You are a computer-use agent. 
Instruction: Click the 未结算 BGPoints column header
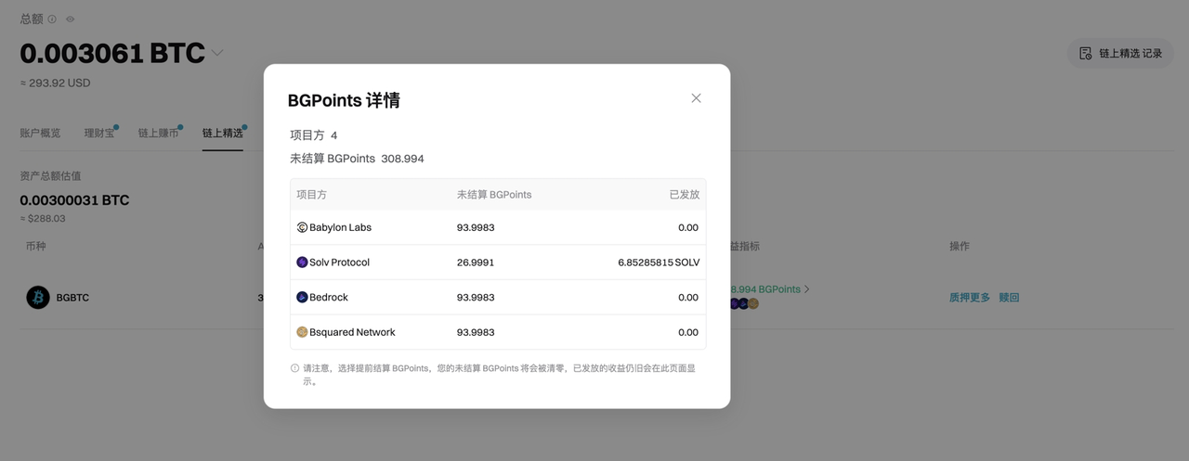494,195
